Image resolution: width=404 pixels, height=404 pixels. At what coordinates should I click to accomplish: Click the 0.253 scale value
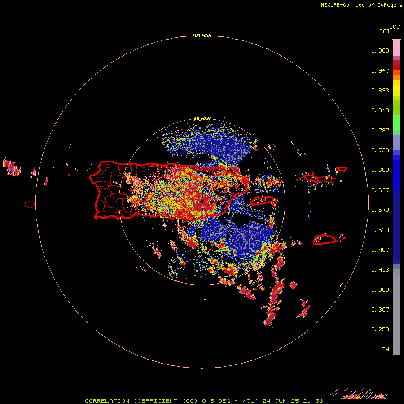[x=380, y=329]
